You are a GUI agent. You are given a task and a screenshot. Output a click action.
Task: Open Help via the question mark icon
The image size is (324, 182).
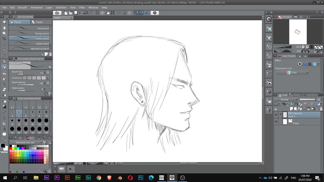(155, 13)
